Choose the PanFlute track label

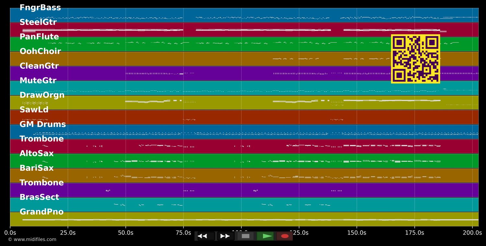(x=39, y=37)
